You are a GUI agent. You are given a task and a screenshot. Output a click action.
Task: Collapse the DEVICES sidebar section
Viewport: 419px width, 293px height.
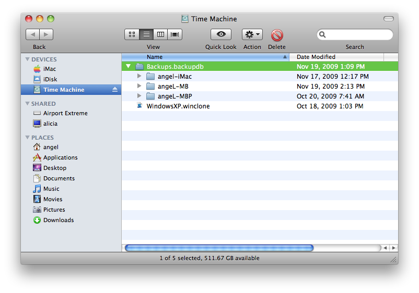[27, 59]
